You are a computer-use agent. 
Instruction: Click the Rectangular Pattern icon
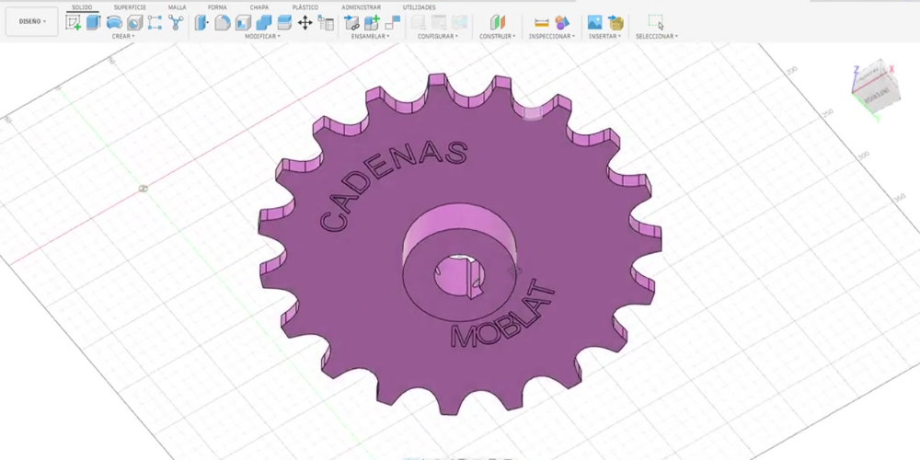[x=155, y=23]
